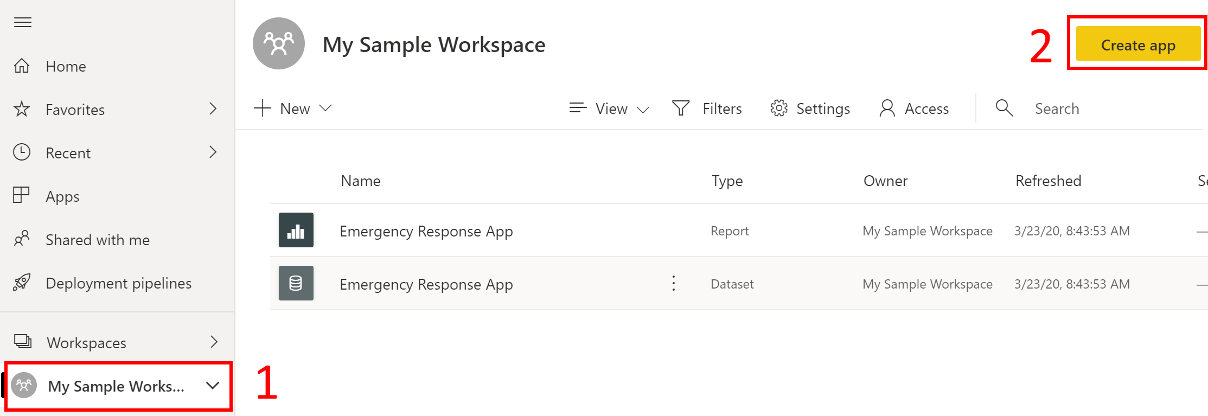This screenshot has width=1208, height=416.
Task: Open Deployment pipelines
Action: coord(119,283)
